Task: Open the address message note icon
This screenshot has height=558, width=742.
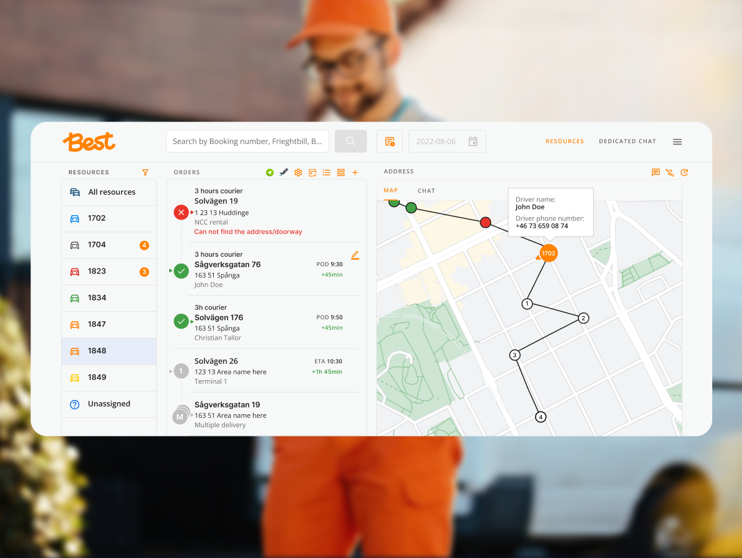Action: tap(656, 172)
